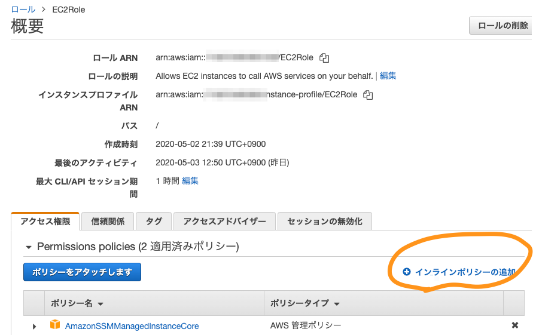Select the last activity 2020-05-03 12:50 value

coord(223,162)
